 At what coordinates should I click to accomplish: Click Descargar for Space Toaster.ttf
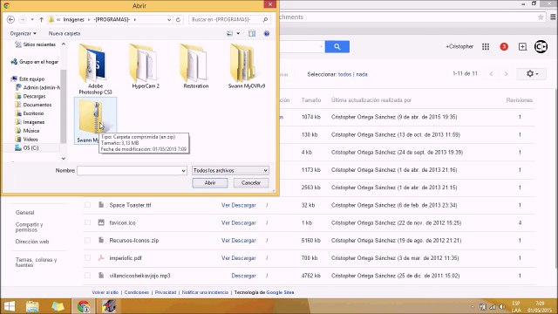(x=244, y=205)
